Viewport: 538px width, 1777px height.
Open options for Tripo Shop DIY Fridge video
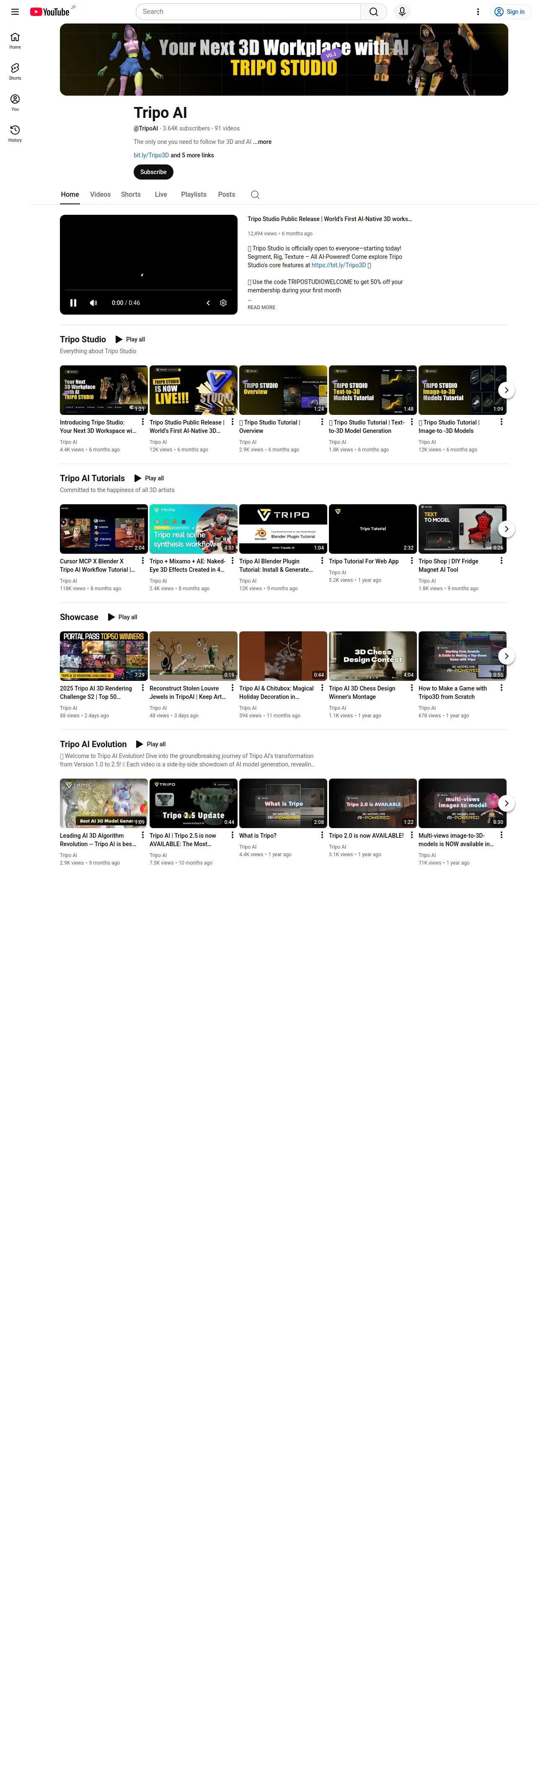(501, 561)
